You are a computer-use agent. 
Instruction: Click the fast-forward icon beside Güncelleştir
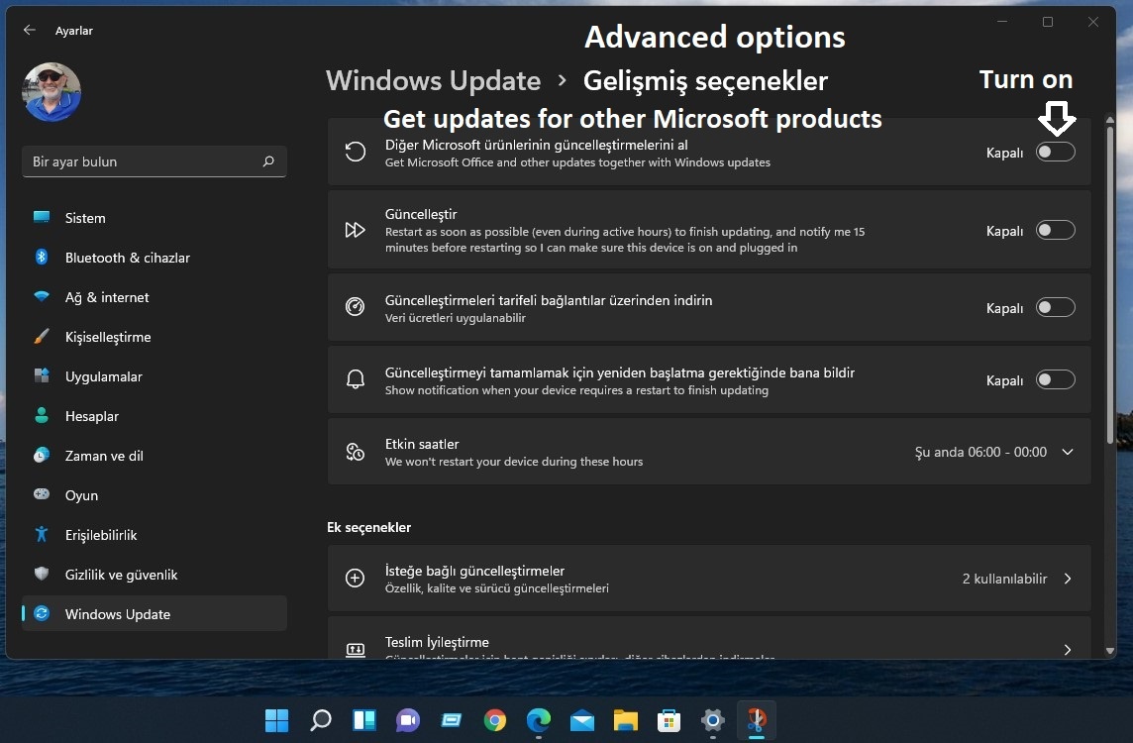[x=355, y=230]
